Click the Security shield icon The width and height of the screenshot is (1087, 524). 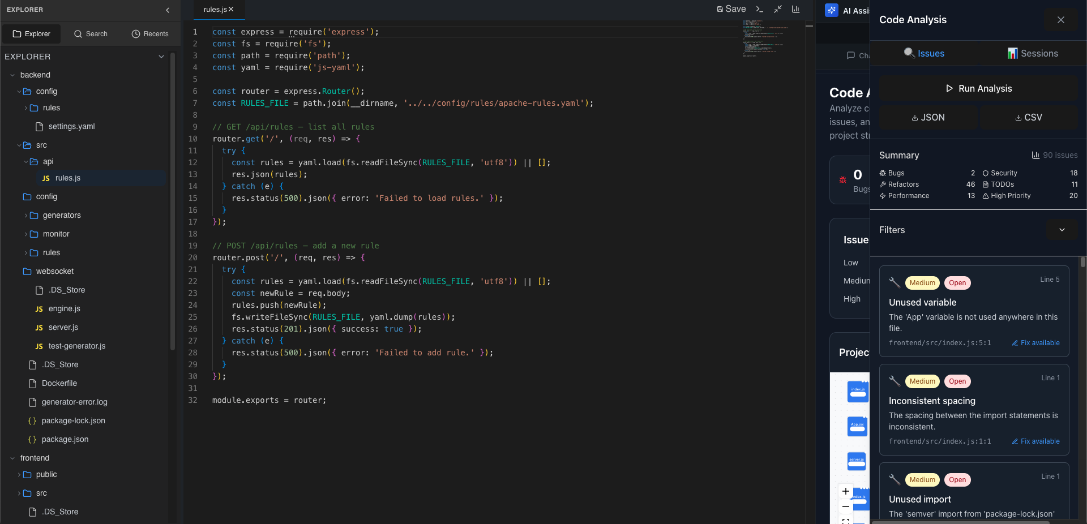(x=986, y=173)
